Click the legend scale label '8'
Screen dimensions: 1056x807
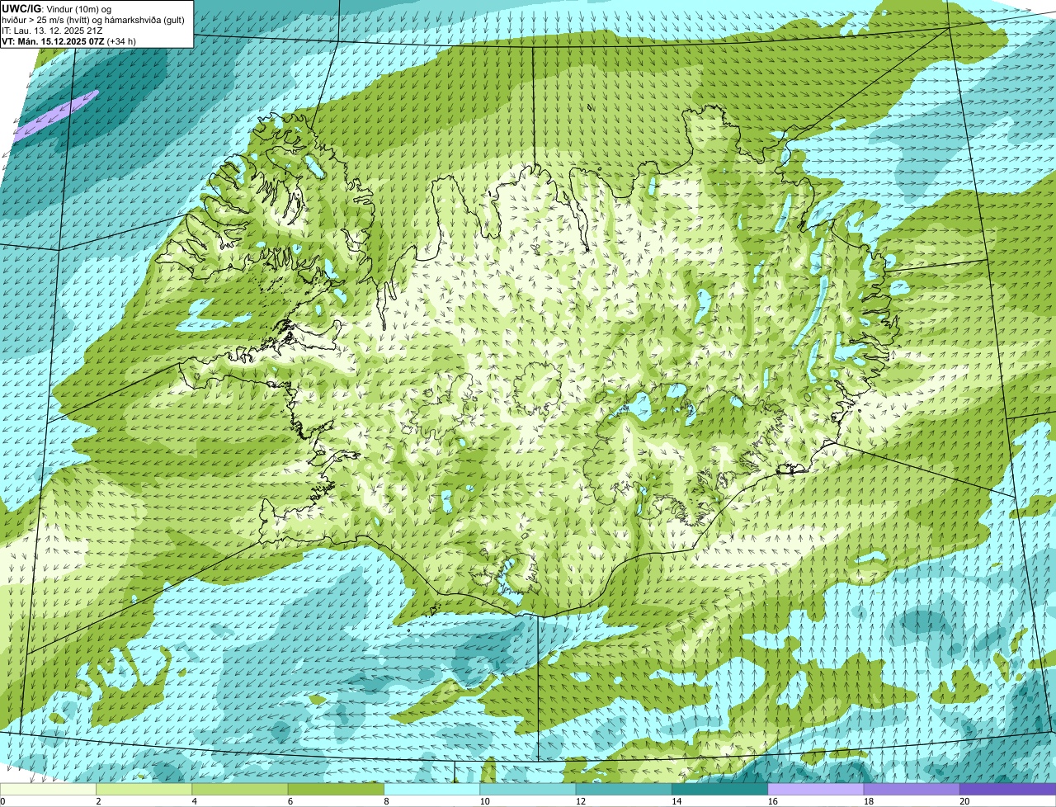[x=384, y=801]
